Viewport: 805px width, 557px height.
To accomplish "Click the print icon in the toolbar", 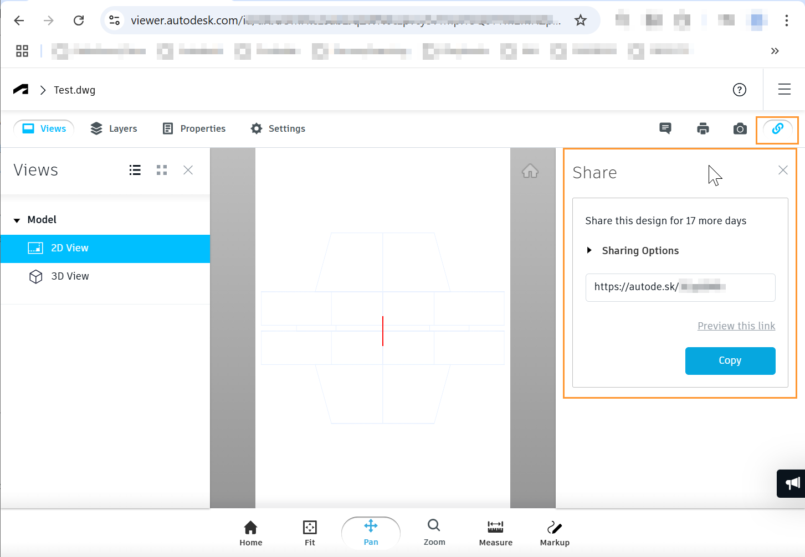I will (703, 128).
